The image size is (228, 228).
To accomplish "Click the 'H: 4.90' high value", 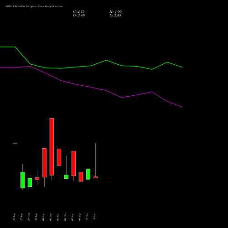I will tap(115, 12).
